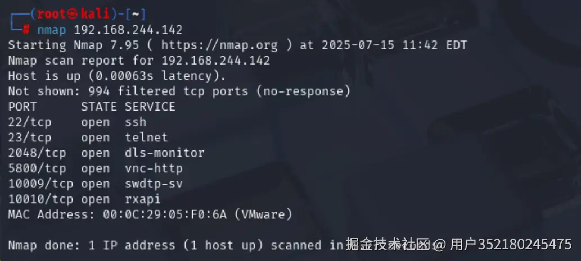
Task: Click the telnet service name
Action: [146, 138]
